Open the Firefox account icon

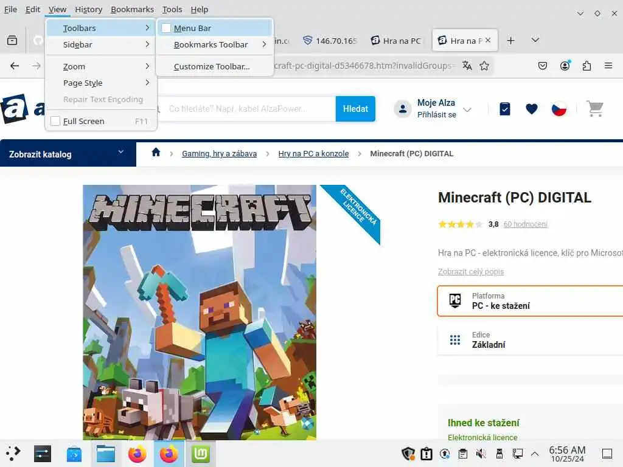565,66
